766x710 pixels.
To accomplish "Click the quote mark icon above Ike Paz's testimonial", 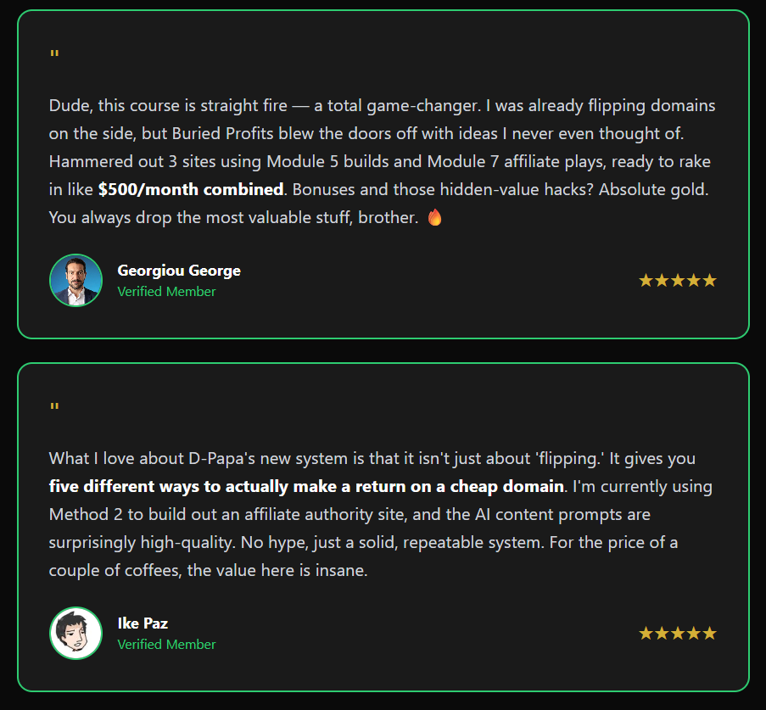I will (54, 409).
